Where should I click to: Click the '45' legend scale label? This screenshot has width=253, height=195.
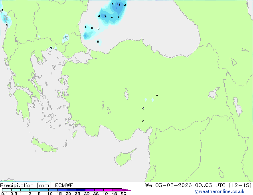point(114,193)
